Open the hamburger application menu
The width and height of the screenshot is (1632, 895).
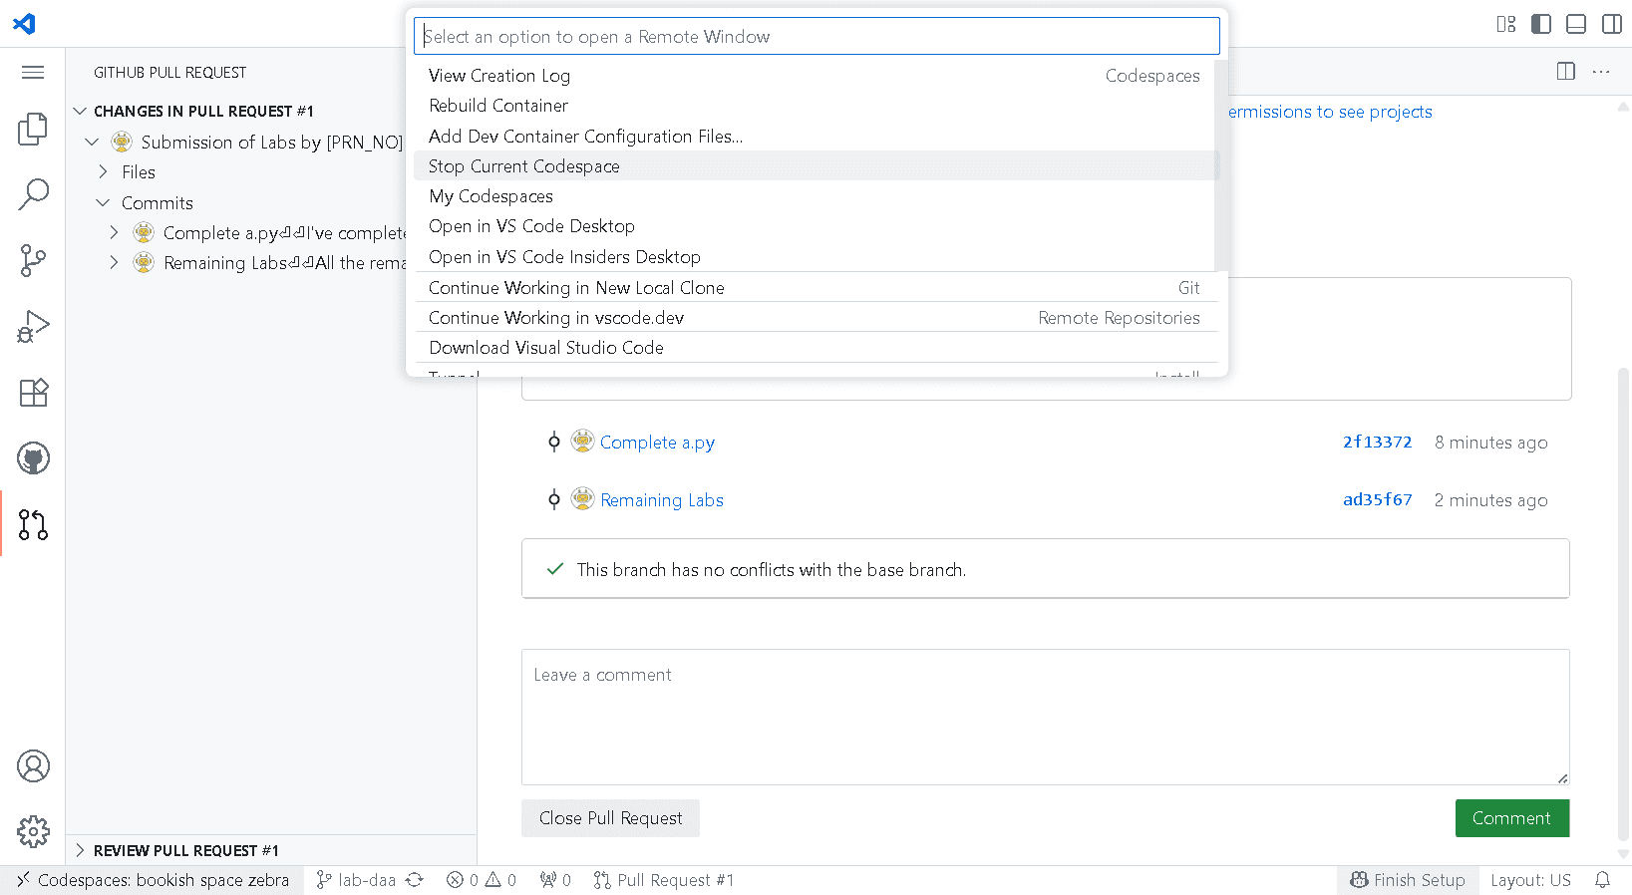33,72
